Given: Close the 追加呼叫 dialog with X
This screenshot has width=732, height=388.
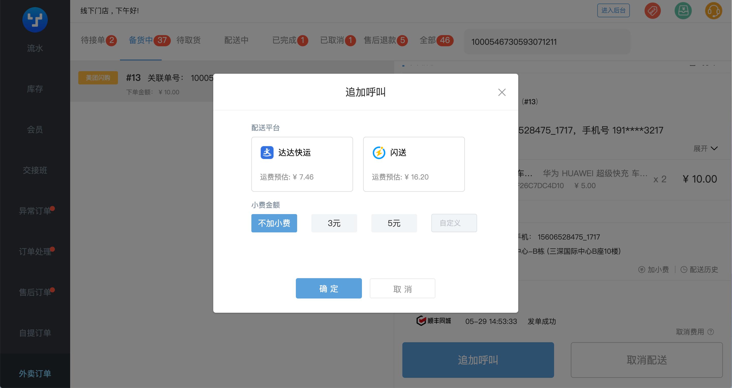Looking at the screenshot, I should [501, 92].
